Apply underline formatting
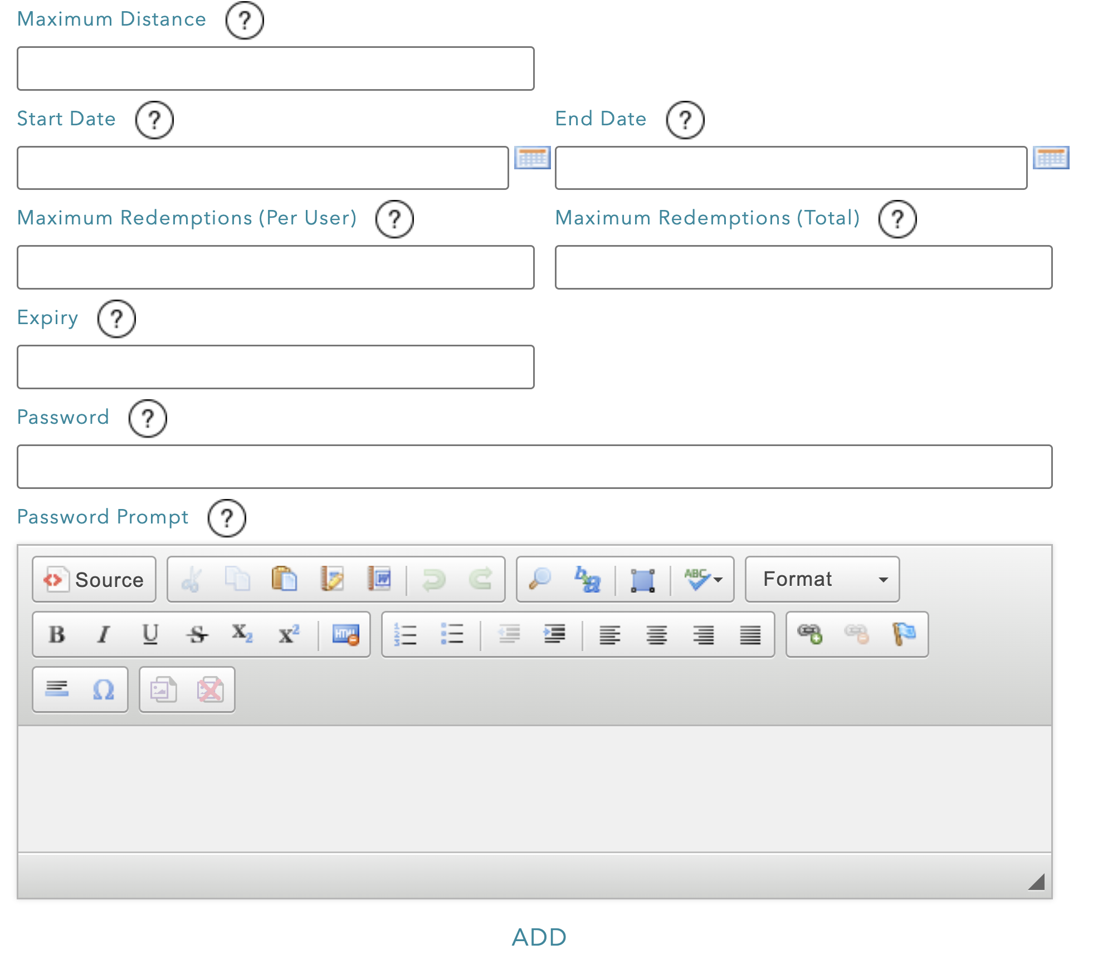This screenshot has width=1093, height=969. tap(150, 634)
